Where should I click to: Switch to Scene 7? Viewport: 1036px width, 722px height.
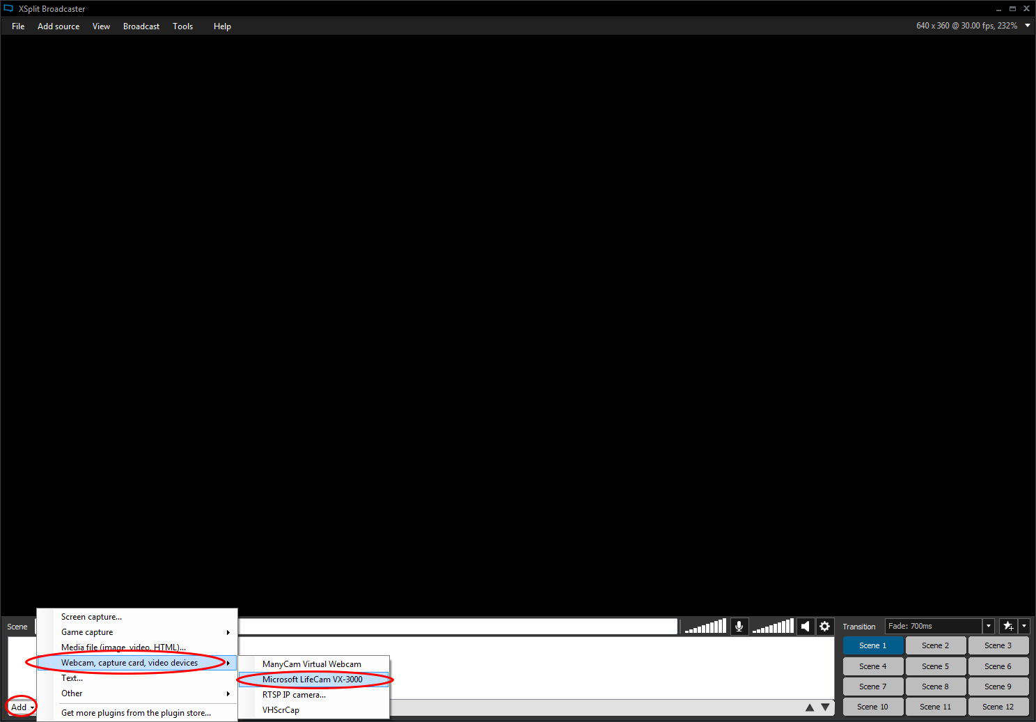coord(873,686)
